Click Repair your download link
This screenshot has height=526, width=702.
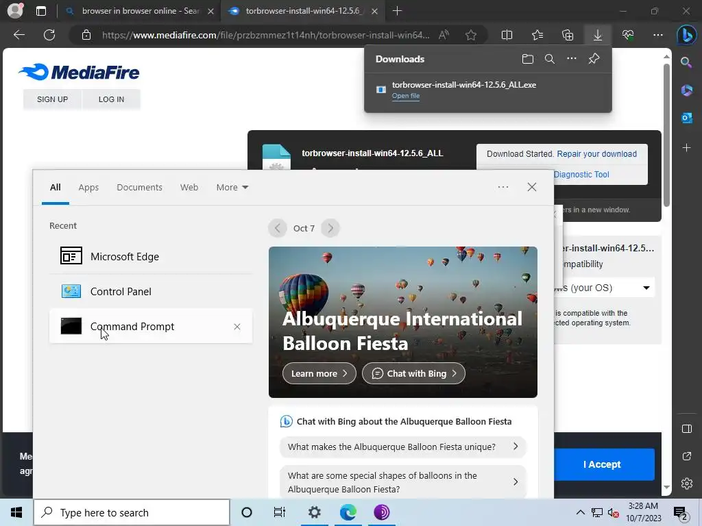click(597, 154)
